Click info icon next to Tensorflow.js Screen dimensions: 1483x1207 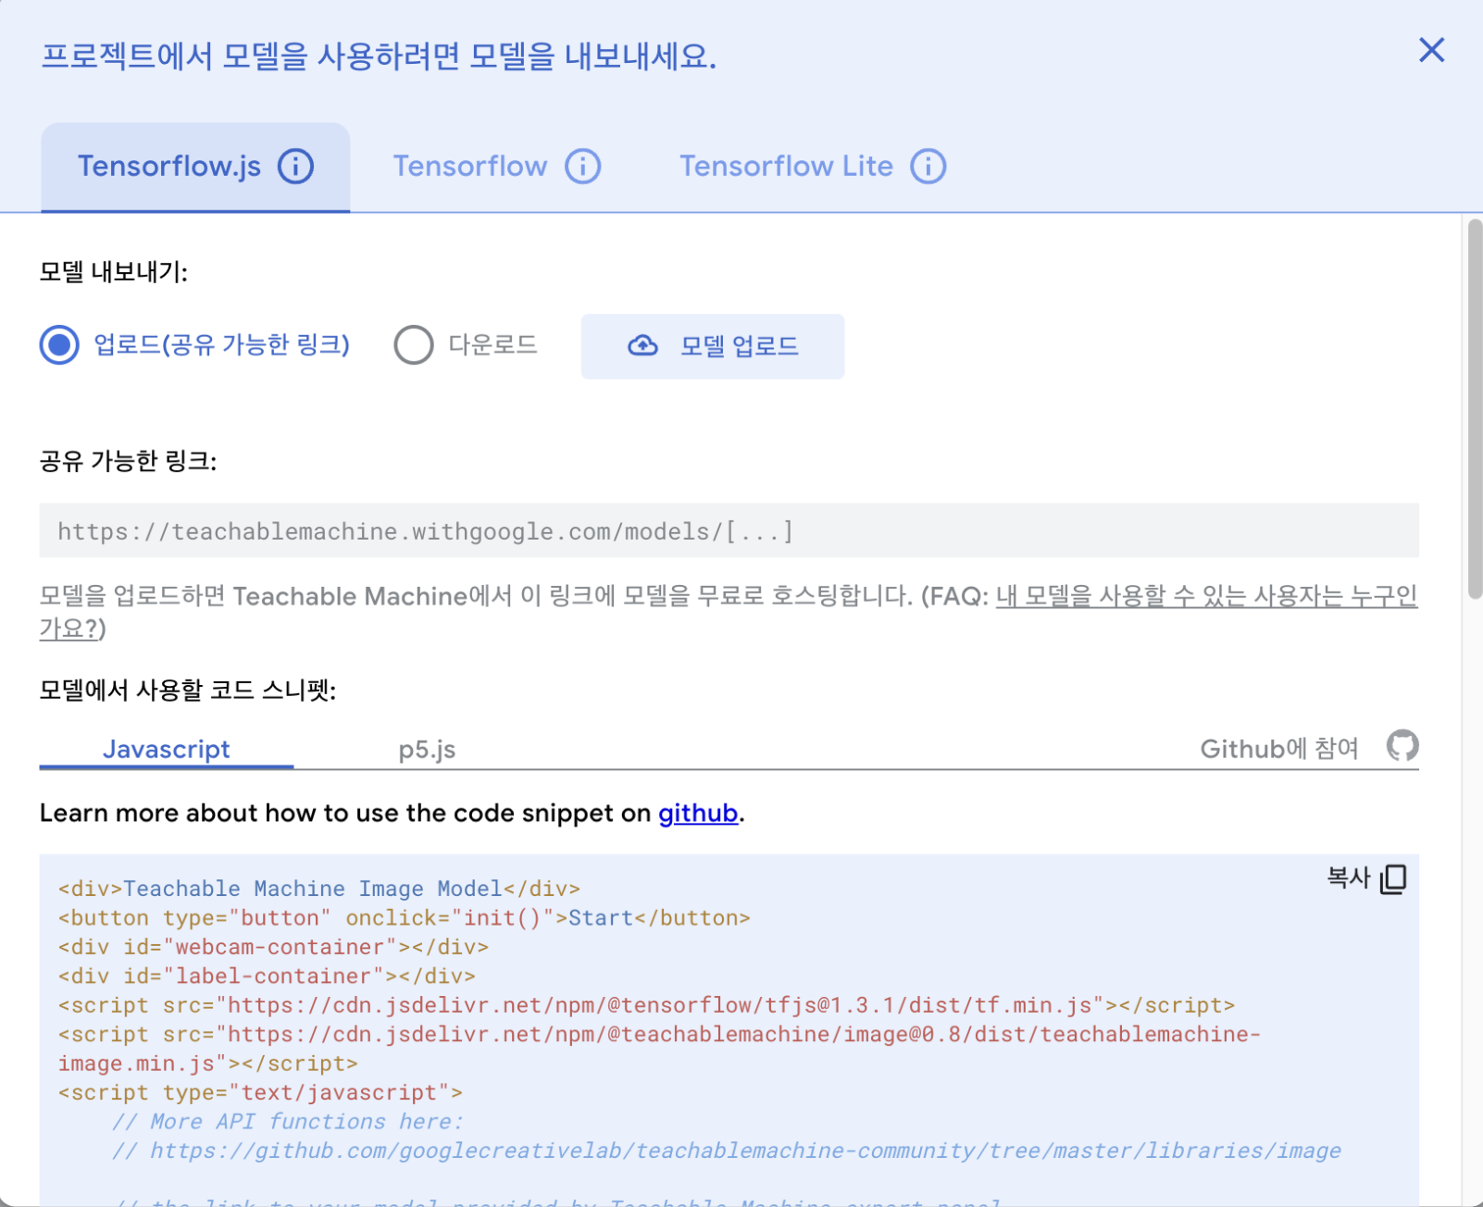(296, 167)
